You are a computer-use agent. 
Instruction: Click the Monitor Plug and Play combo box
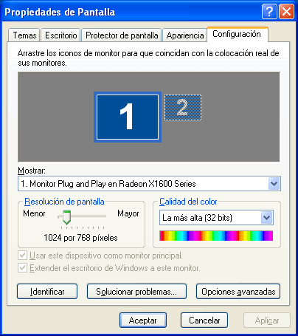(149, 184)
